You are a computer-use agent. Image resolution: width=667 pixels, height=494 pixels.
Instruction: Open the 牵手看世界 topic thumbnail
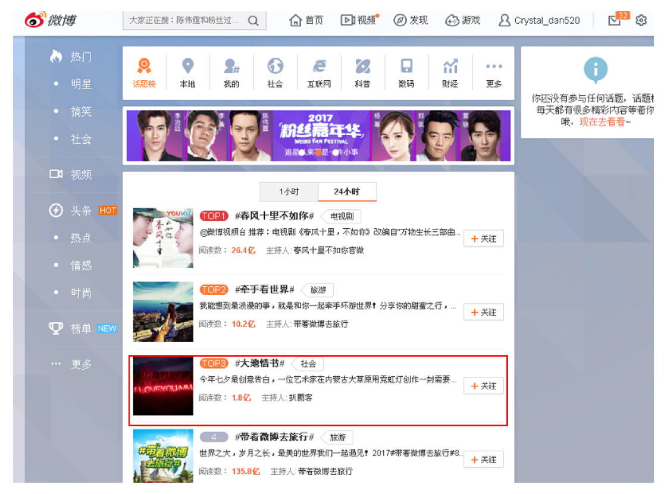163,311
